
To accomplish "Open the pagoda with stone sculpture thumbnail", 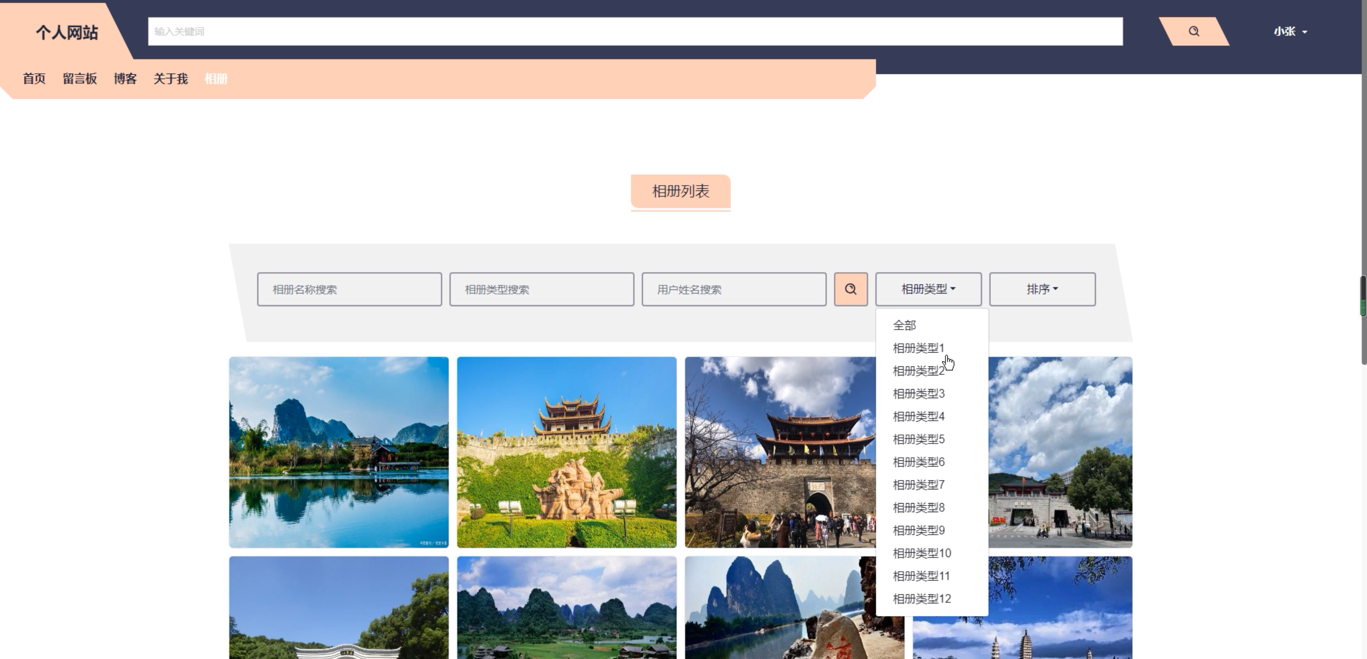I will [x=567, y=452].
